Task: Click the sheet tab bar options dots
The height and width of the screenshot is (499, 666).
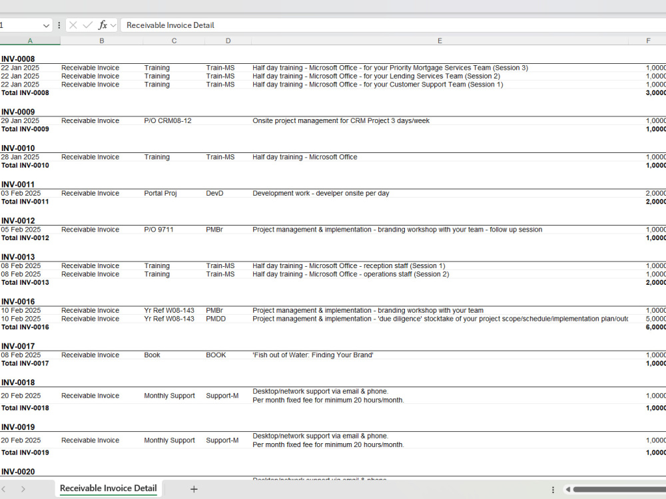Action: click(553, 490)
